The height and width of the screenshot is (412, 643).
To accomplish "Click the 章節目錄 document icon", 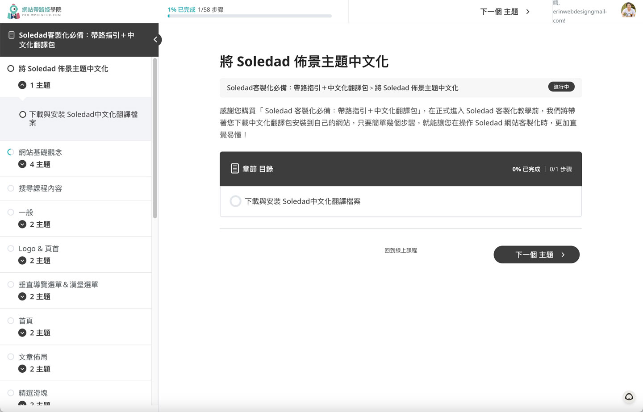I will (x=234, y=168).
